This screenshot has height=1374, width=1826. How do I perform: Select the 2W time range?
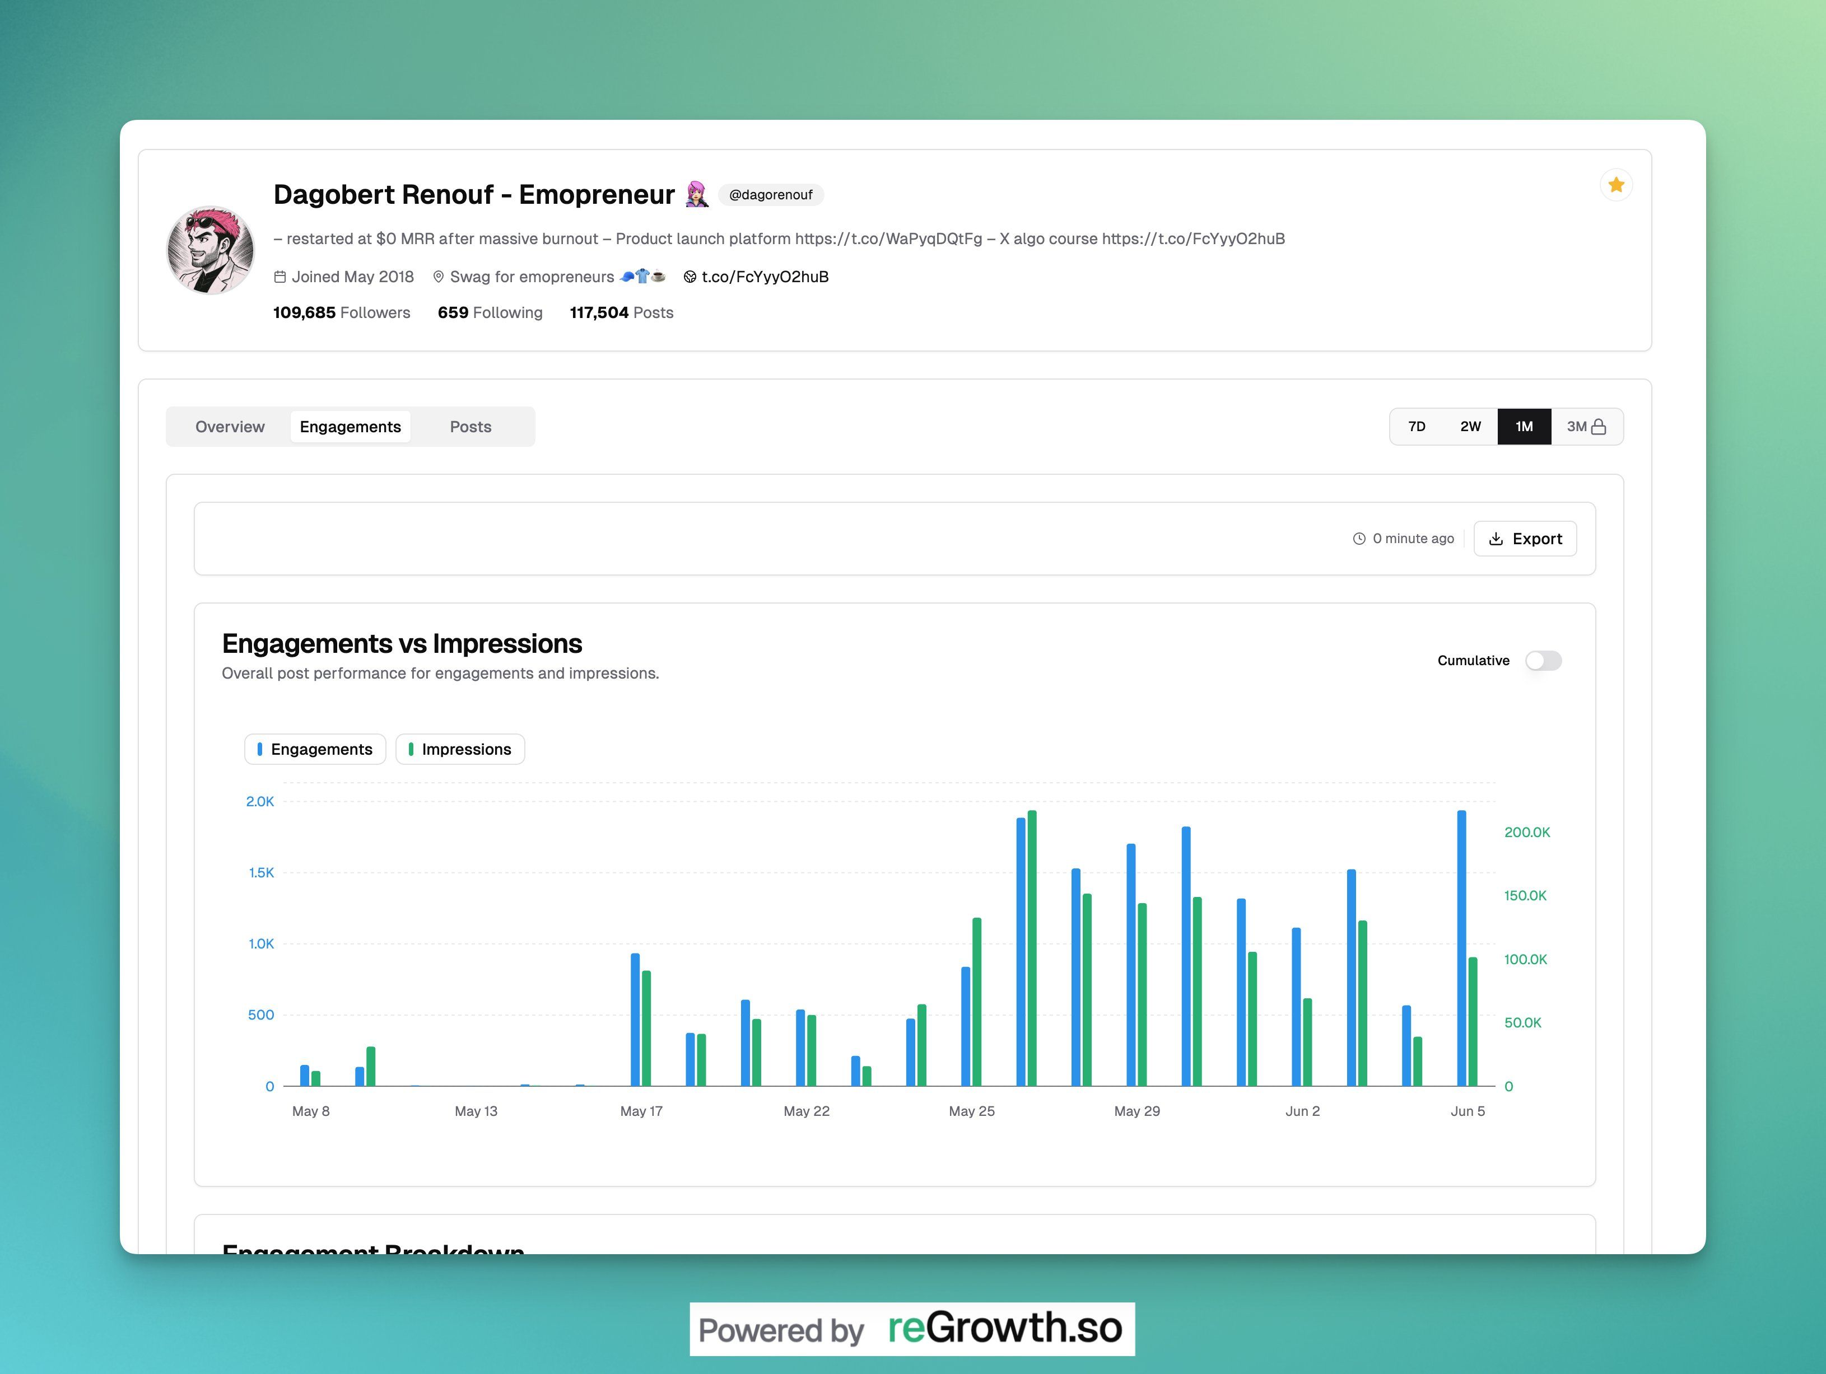1470,427
